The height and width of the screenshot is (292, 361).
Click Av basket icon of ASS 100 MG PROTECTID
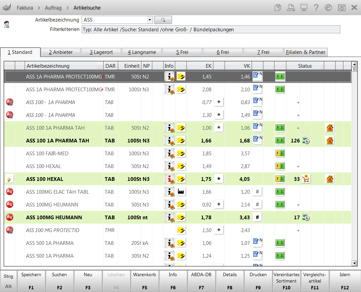click(x=9, y=230)
